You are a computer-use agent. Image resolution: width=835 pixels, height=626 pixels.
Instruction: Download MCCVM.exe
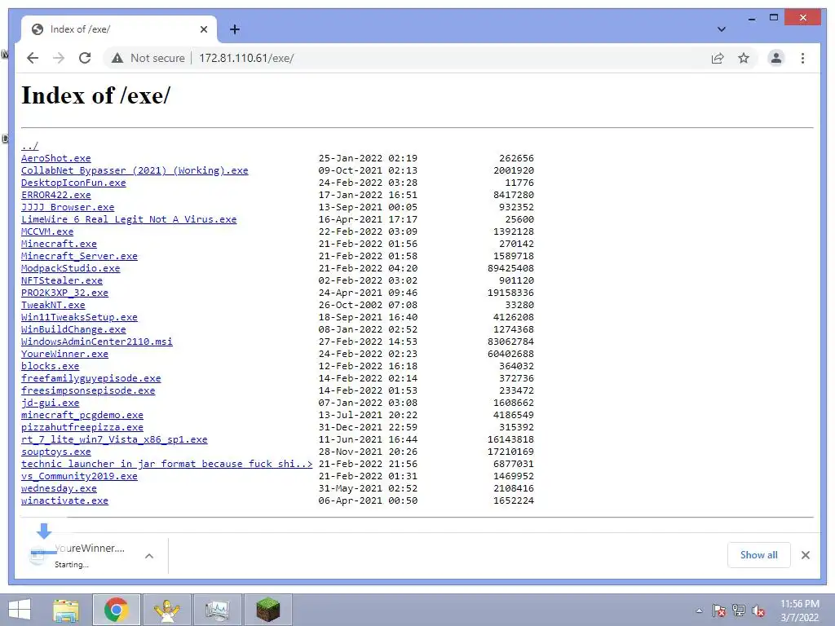(47, 231)
